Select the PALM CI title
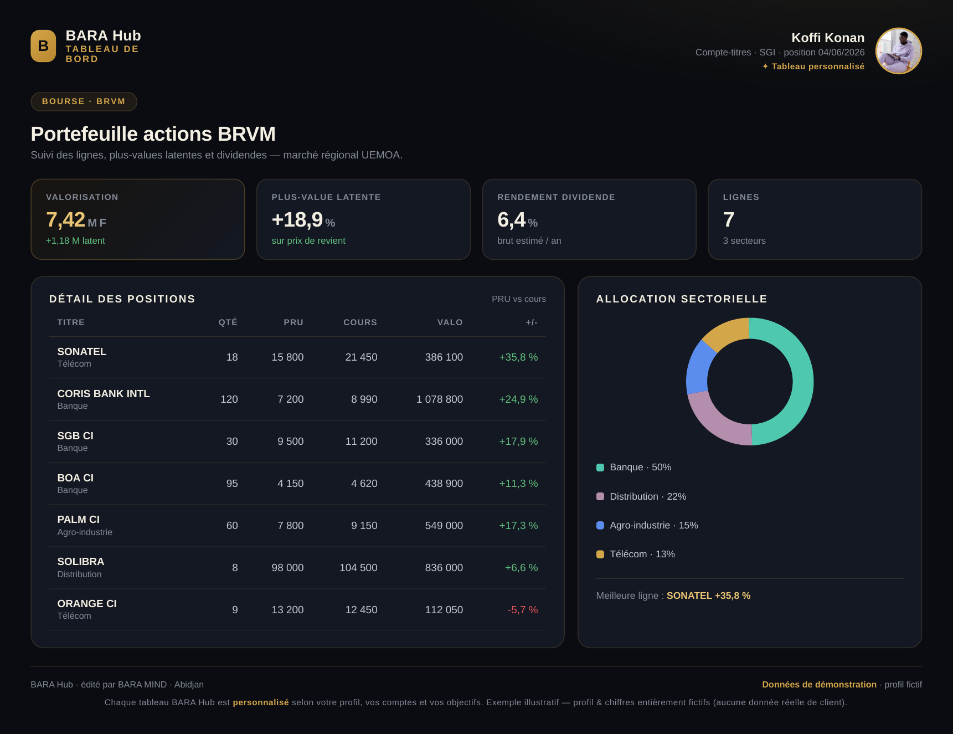Image resolution: width=953 pixels, height=734 pixels. 79,520
